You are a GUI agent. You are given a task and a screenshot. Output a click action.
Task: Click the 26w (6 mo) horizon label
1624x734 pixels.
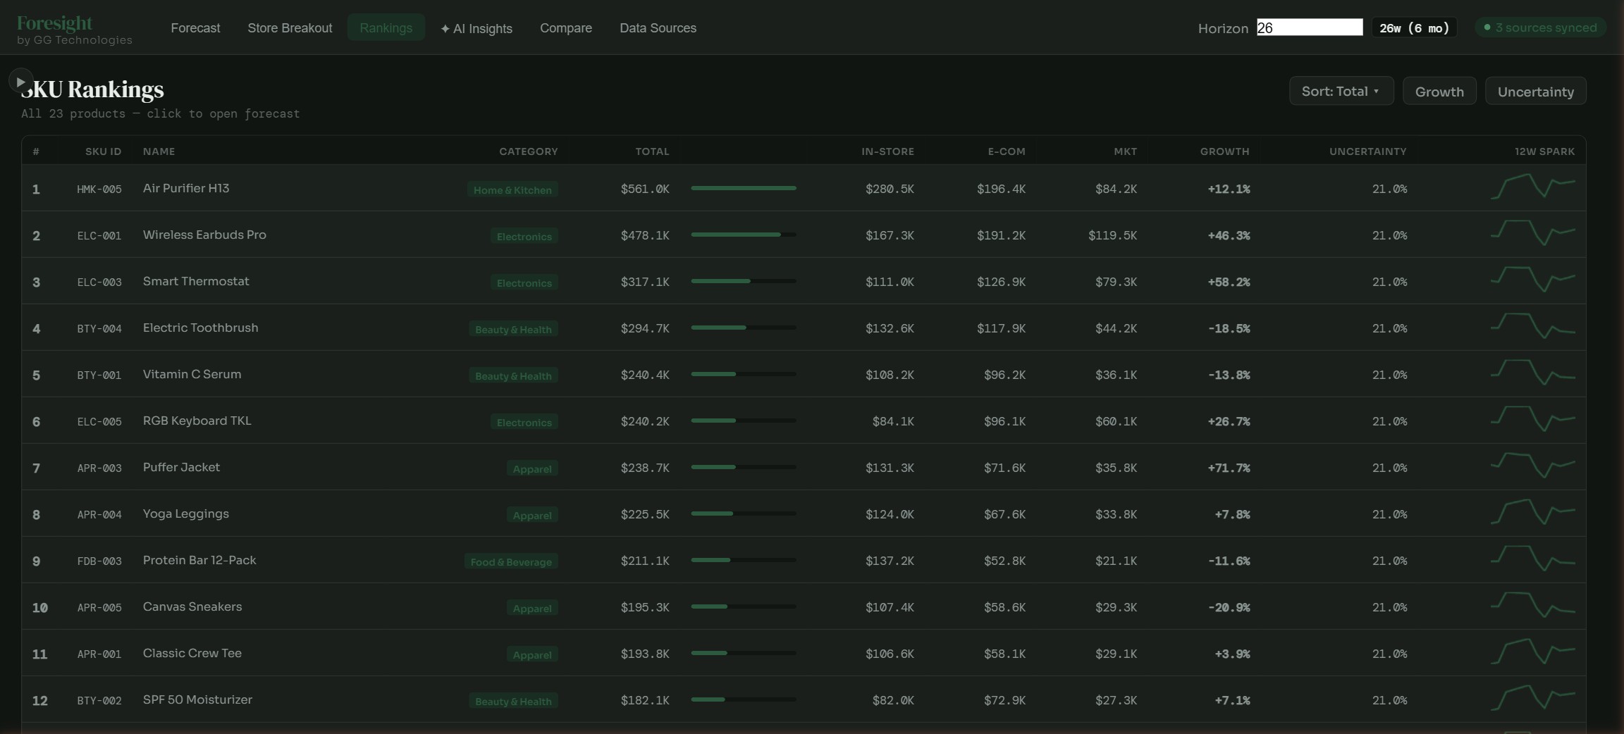pyautogui.click(x=1414, y=28)
